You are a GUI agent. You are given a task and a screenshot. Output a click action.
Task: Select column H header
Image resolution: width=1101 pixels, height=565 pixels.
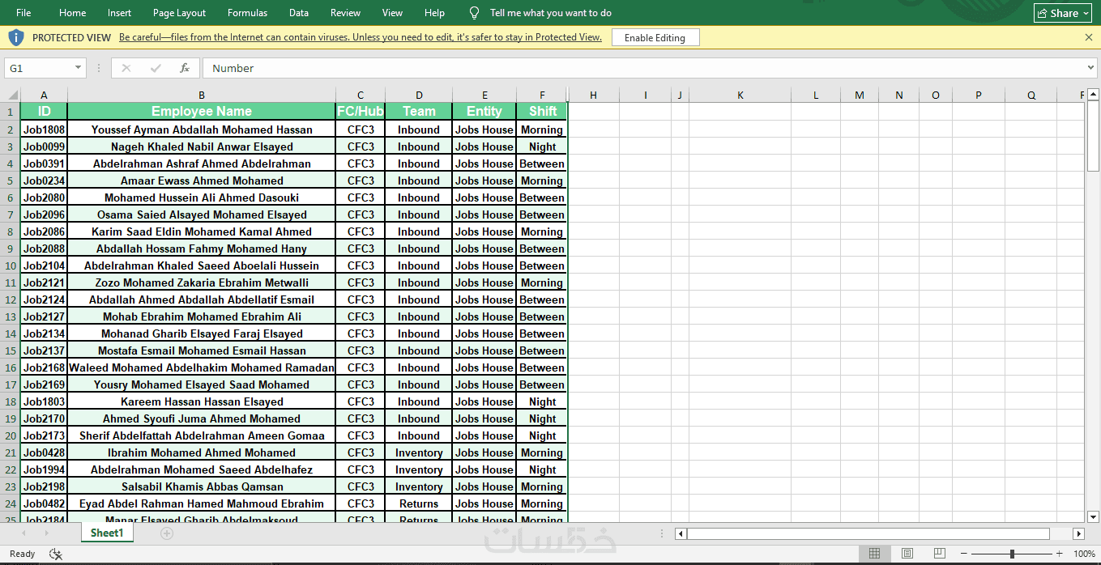point(593,96)
